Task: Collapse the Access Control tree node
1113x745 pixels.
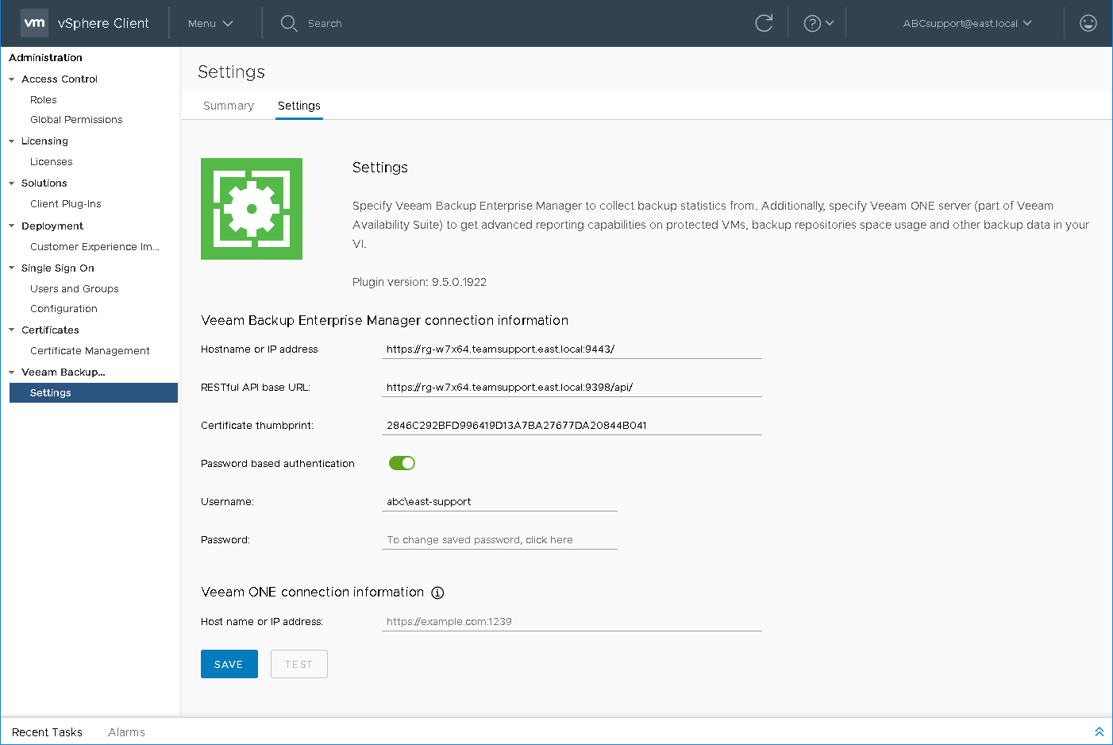Action: [x=12, y=79]
